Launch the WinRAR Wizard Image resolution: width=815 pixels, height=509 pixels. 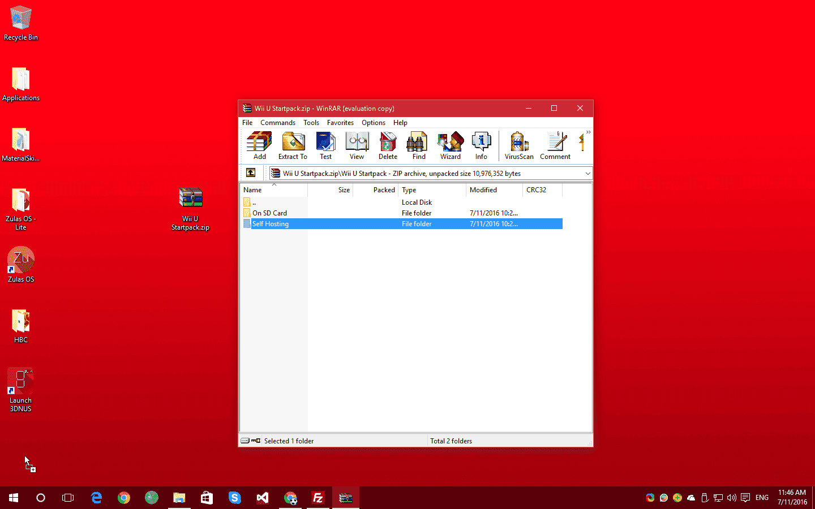tap(451, 145)
